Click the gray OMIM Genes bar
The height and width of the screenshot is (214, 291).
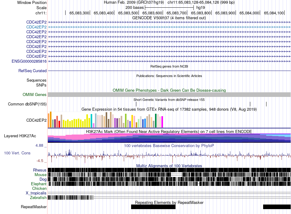click(169, 95)
